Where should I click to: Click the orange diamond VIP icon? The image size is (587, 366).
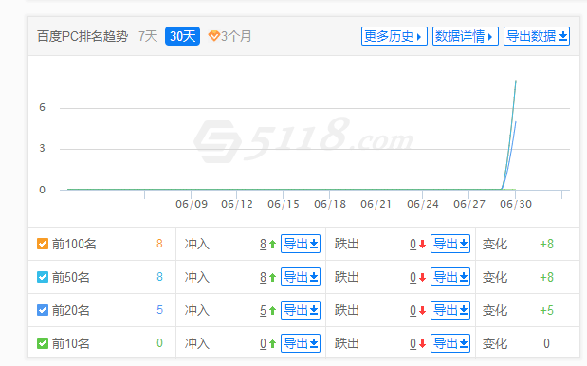click(213, 36)
